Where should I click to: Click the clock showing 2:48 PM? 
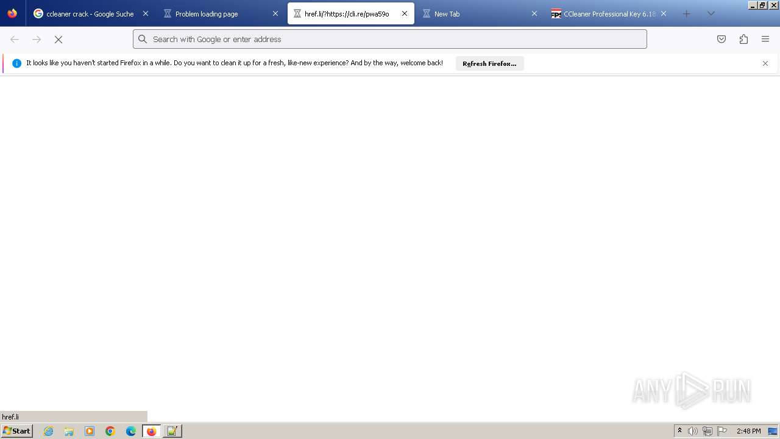(x=748, y=431)
